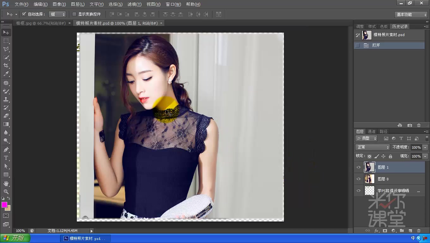Open the 图像(I) menu
The width and height of the screenshot is (430, 243).
59,4
